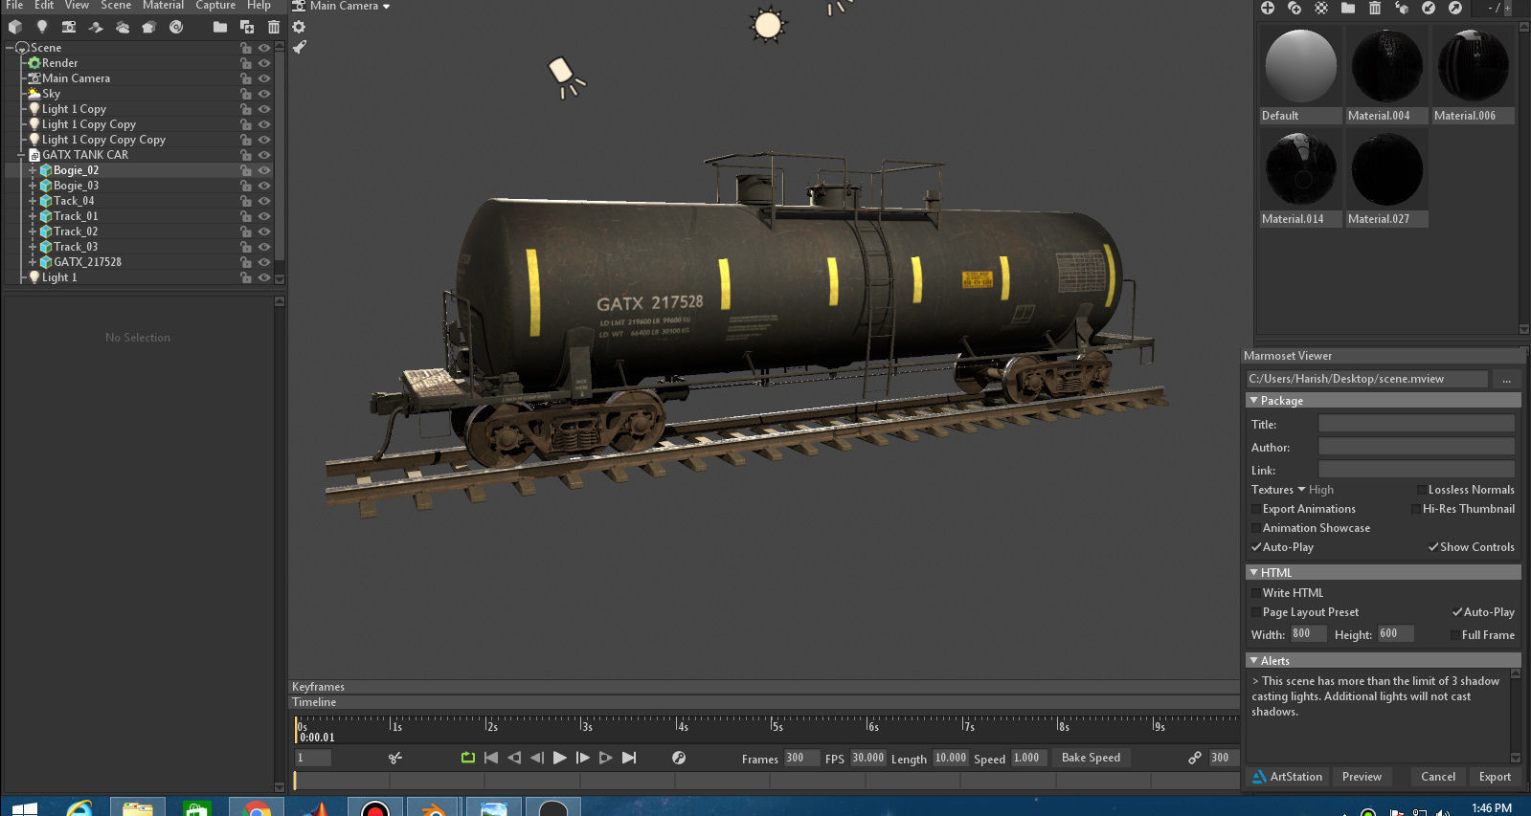Delete the selected scene object with trash icon
1531x816 pixels.
point(274,27)
